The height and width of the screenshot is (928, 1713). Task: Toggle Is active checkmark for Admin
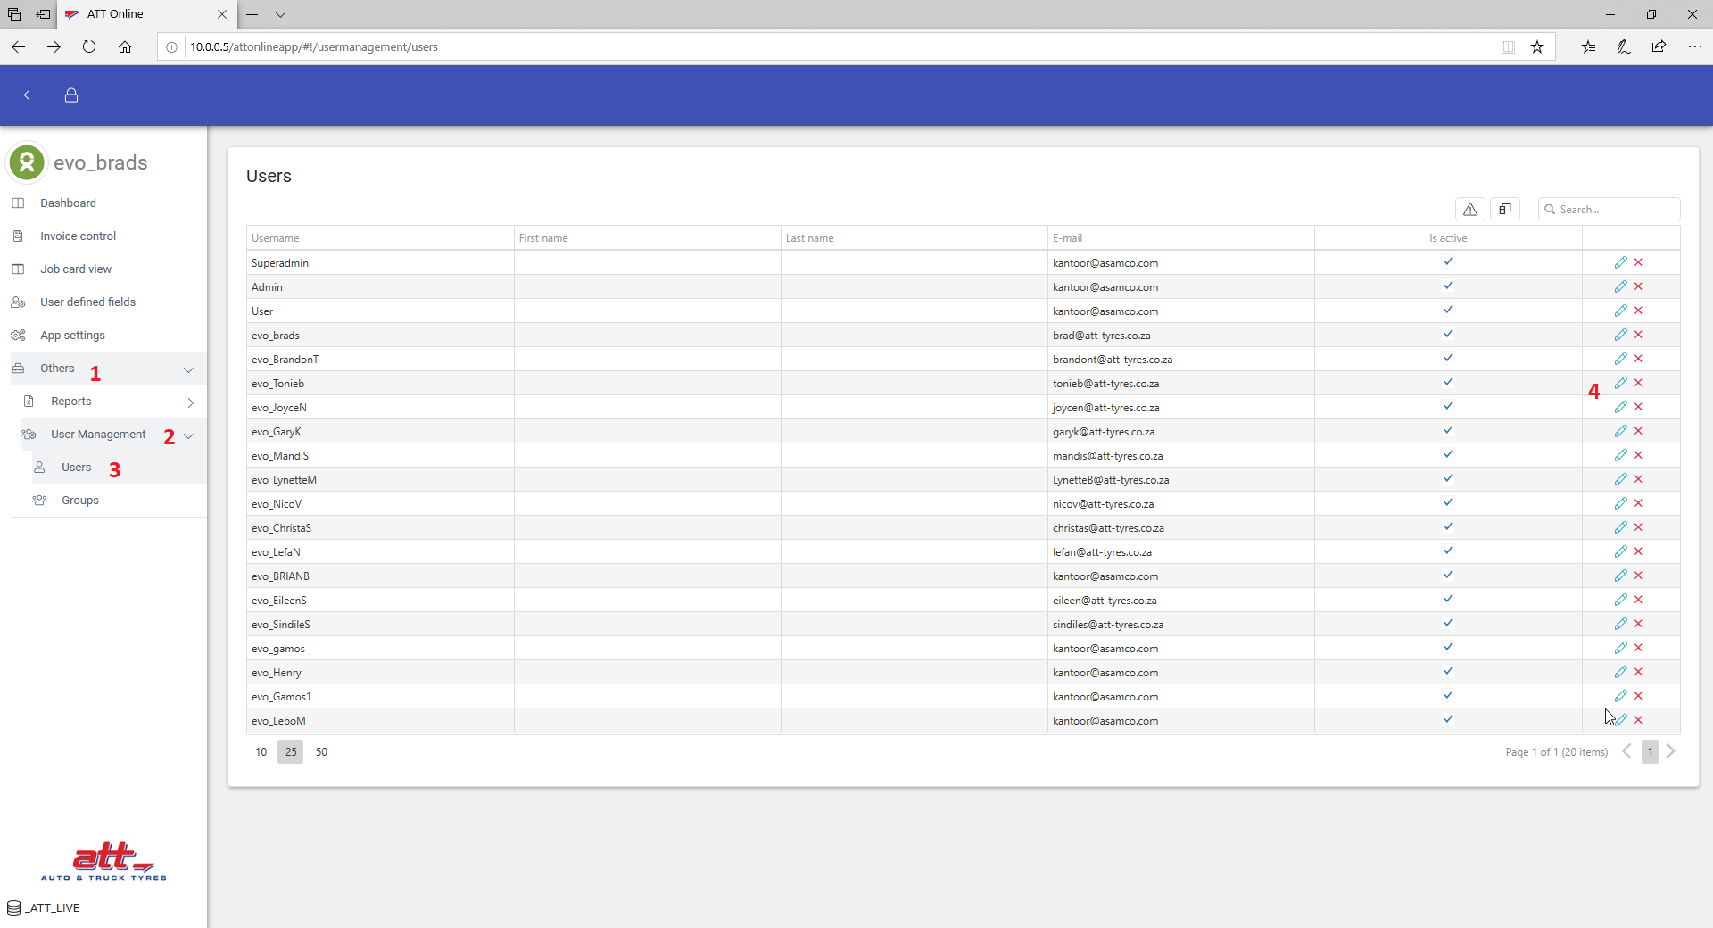[1448, 286]
